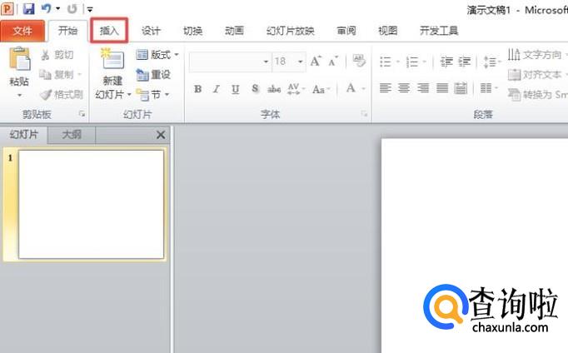Image resolution: width=568 pixels, height=353 pixels.
Task: Open the 对齐文本 Align Text menu
Action: point(537,75)
